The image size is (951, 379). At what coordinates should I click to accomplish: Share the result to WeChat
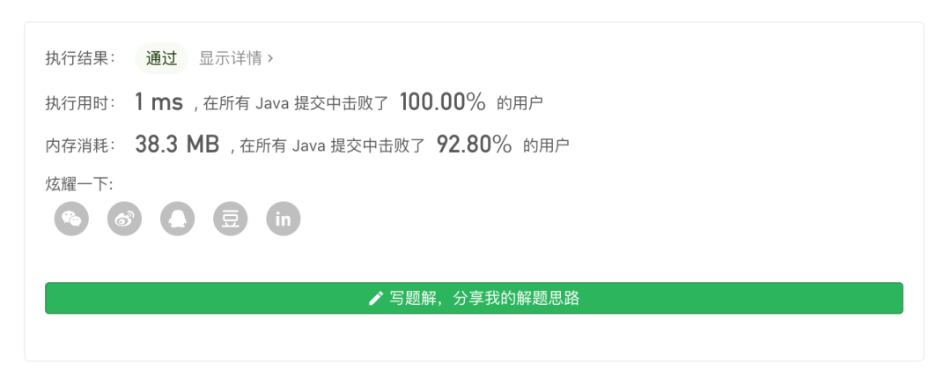tap(72, 219)
